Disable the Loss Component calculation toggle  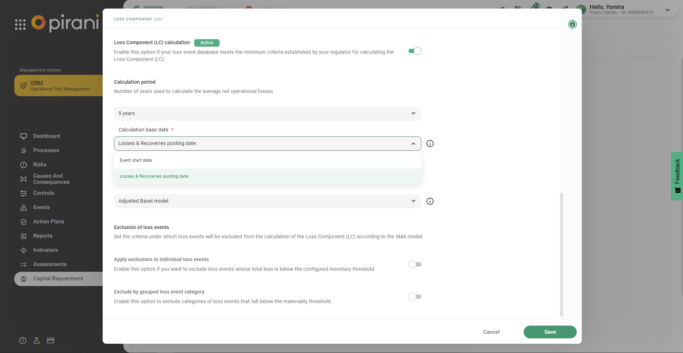415,51
